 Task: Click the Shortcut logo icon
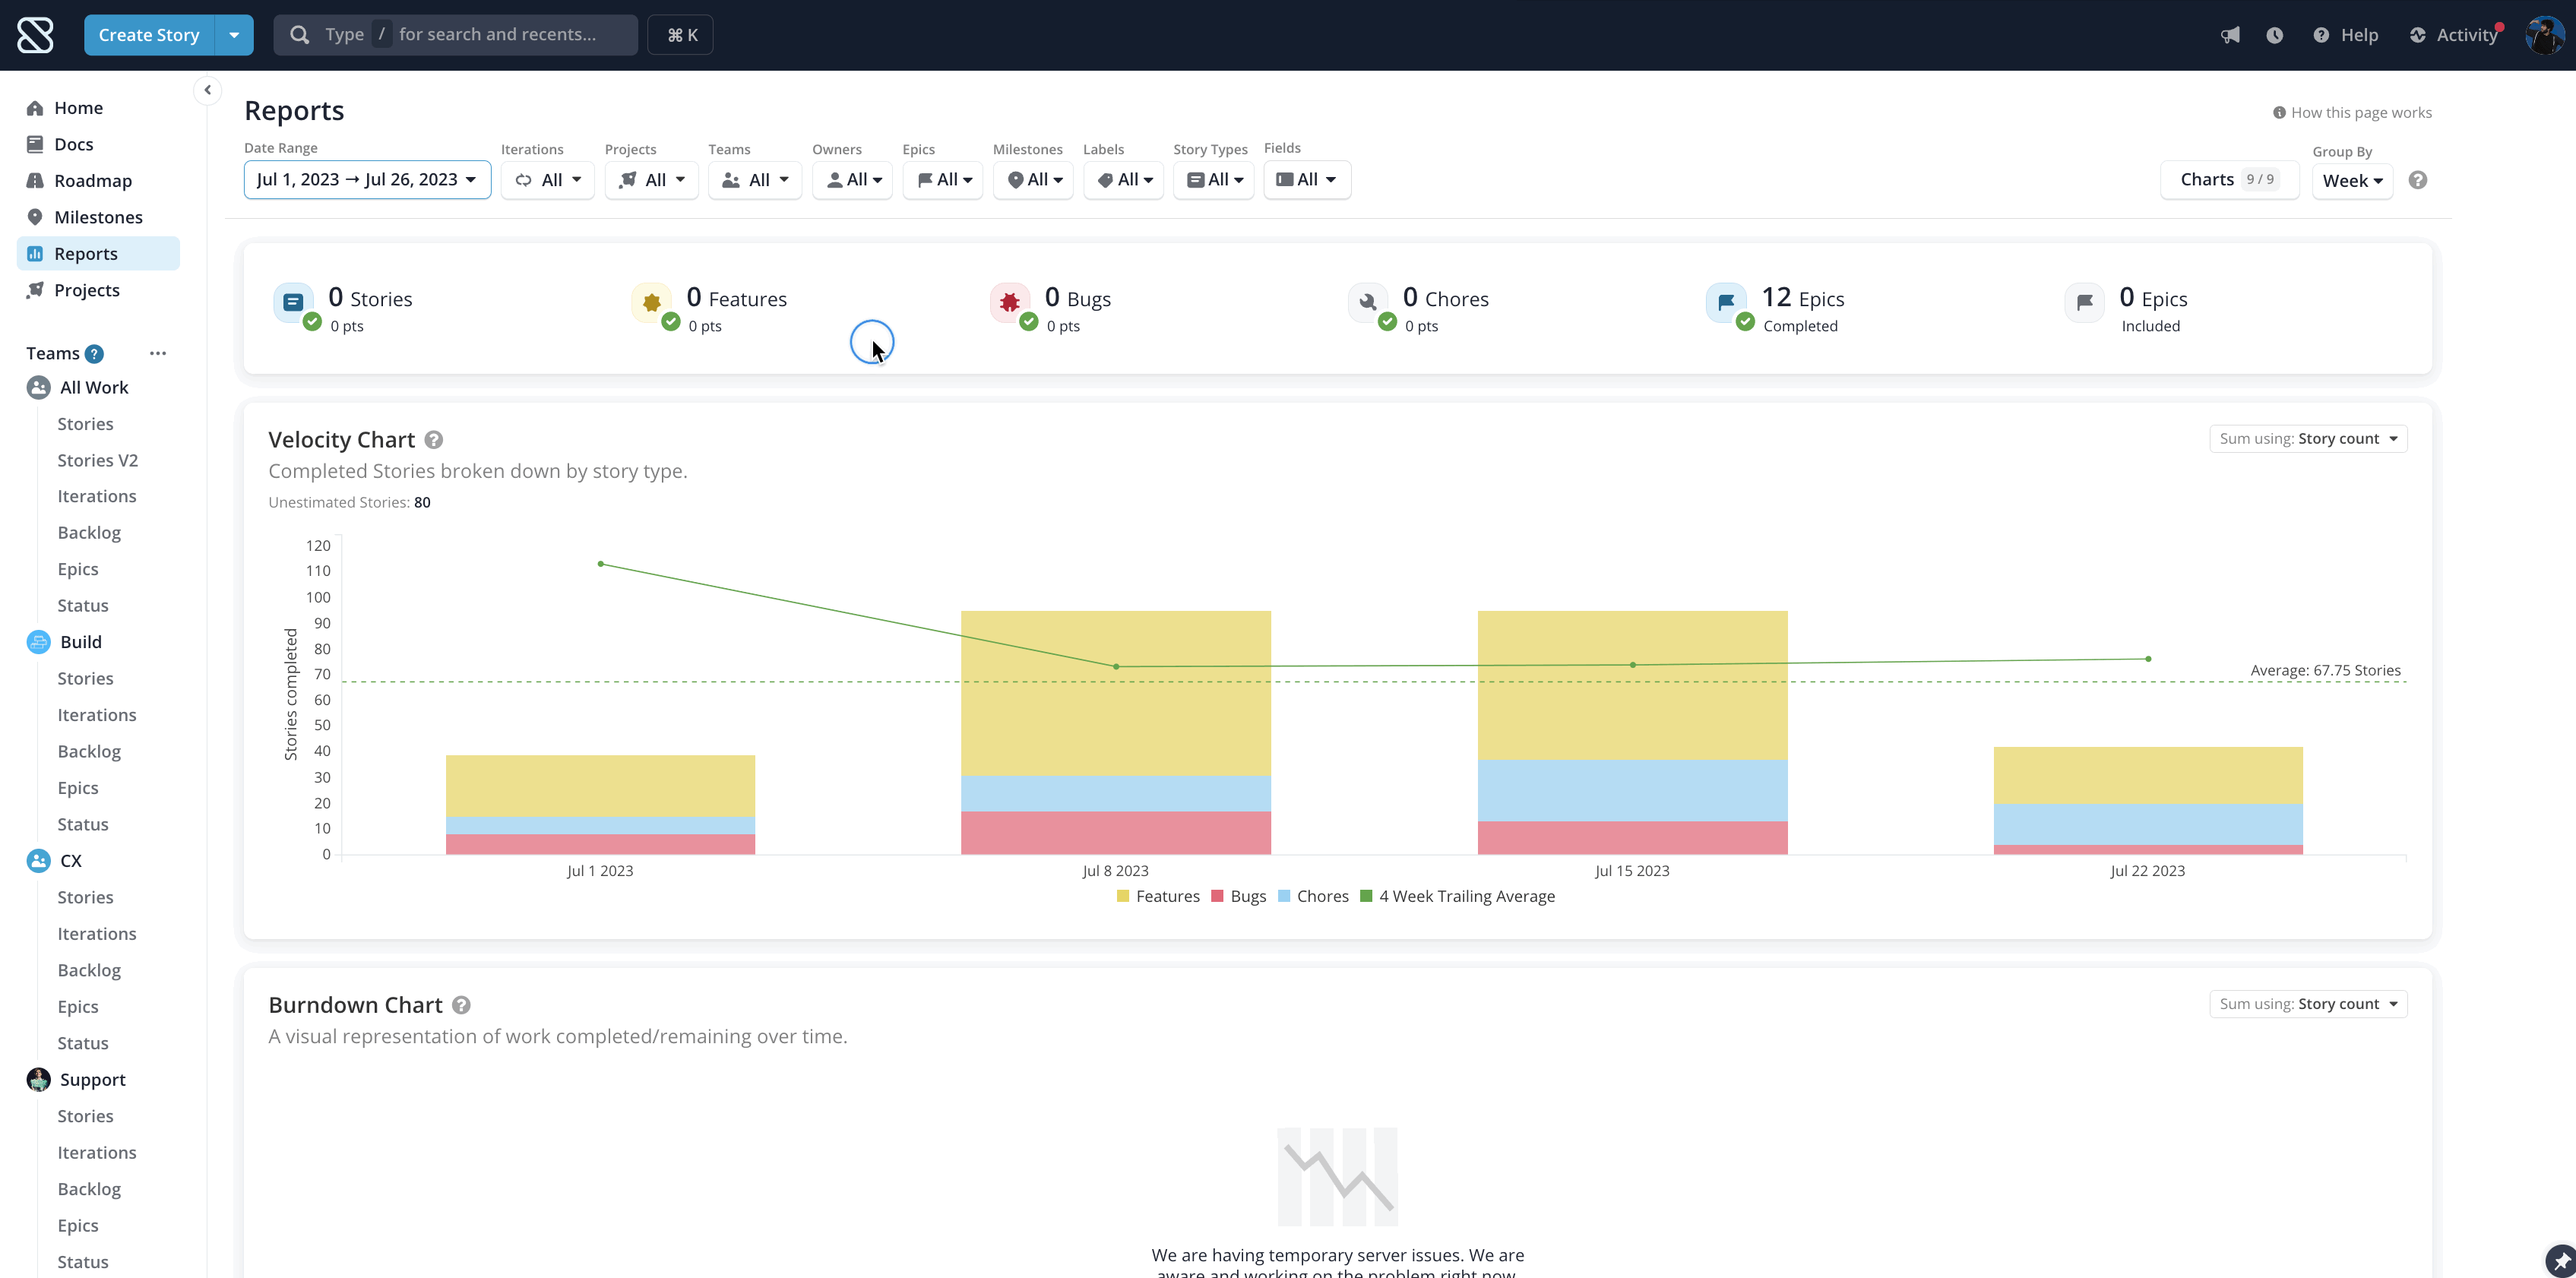35,35
